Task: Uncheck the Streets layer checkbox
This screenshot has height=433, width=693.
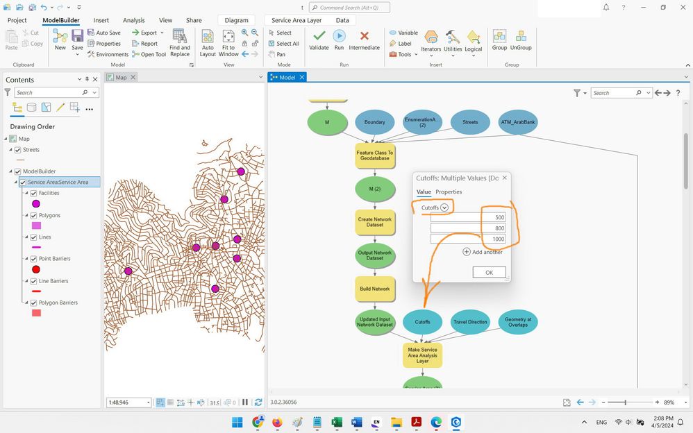Action: [x=18, y=150]
